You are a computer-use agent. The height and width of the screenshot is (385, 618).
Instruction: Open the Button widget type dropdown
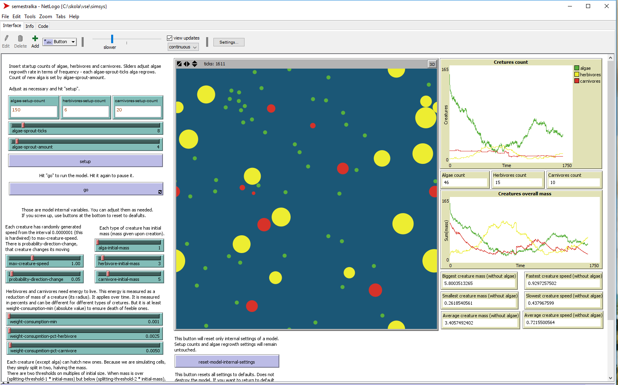click(59, 42)
